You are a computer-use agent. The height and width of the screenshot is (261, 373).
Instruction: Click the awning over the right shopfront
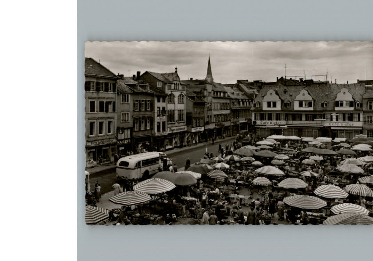click(275, 126)
